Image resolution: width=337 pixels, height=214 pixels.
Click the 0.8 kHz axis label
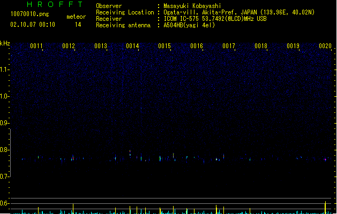coord(4,150)
